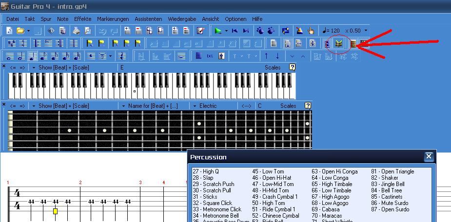Insert a double bar line
451x222 pixels.
pyautogui.click(x=74, y=44)
